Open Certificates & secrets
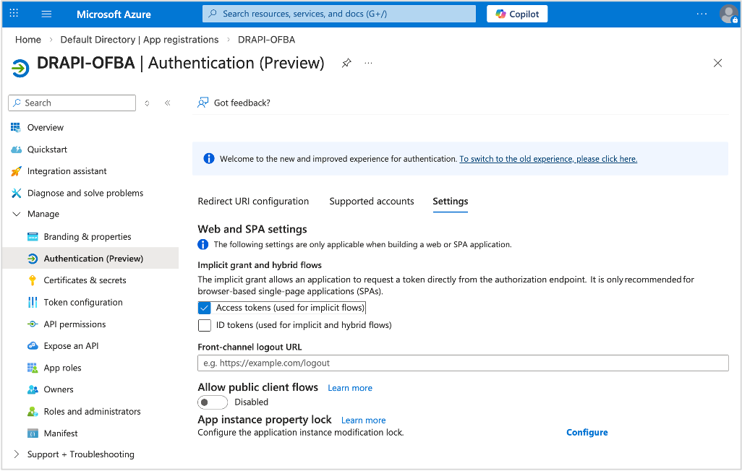Viewport: 742px width, 471px height. 33,280
